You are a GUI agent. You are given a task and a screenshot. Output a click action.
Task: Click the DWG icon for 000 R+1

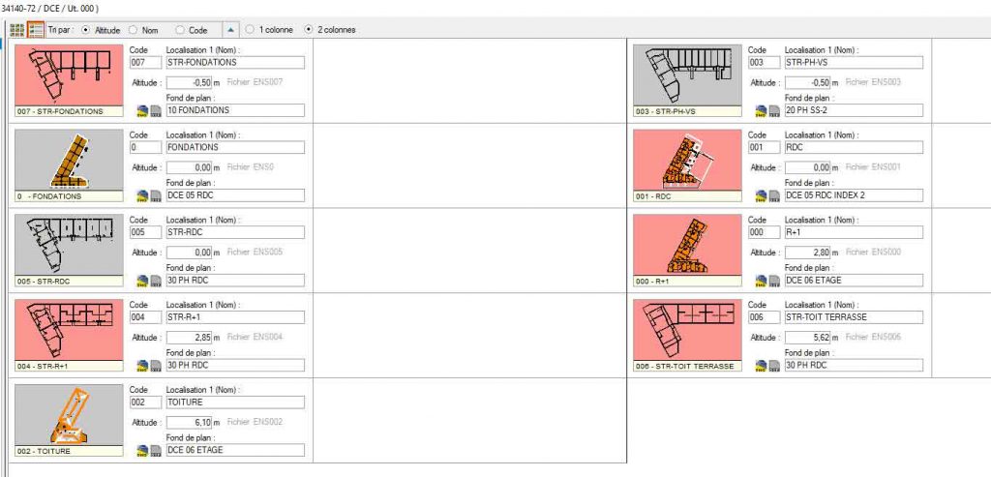760,281
